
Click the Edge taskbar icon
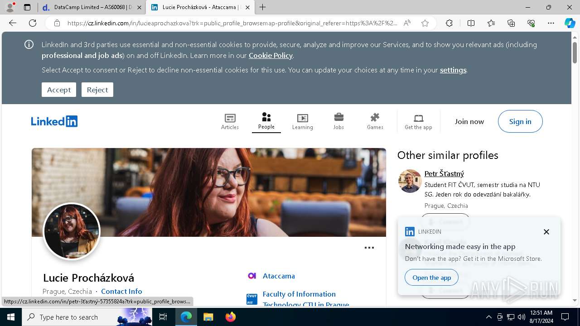coord(186,317)
